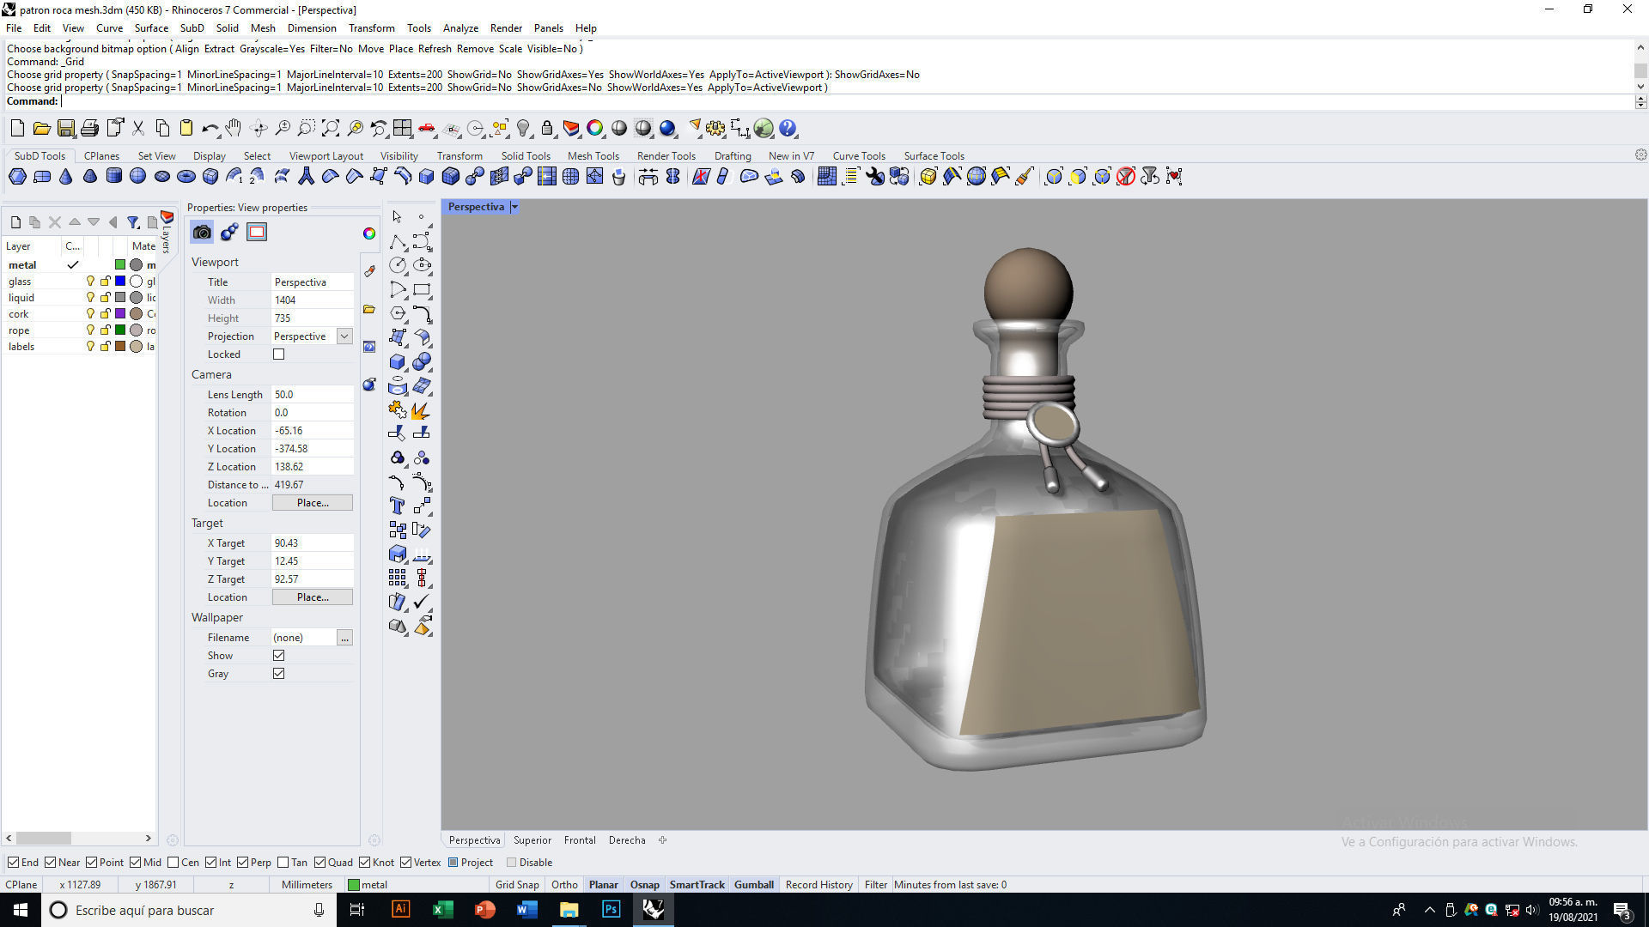Click the camera View properties icon

click(x=202, y=232)
